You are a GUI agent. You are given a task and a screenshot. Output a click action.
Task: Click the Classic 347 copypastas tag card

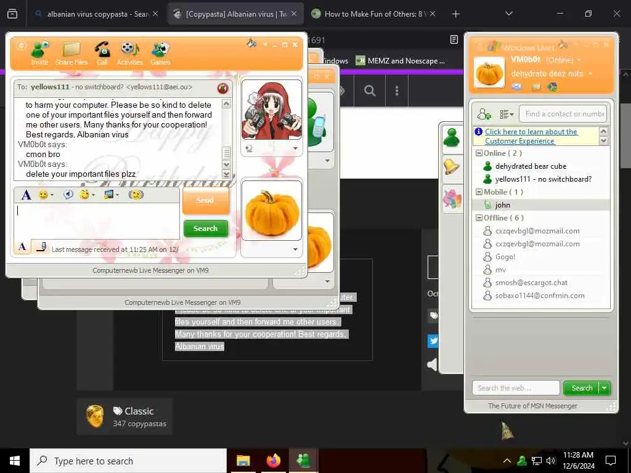coord(124,417)
